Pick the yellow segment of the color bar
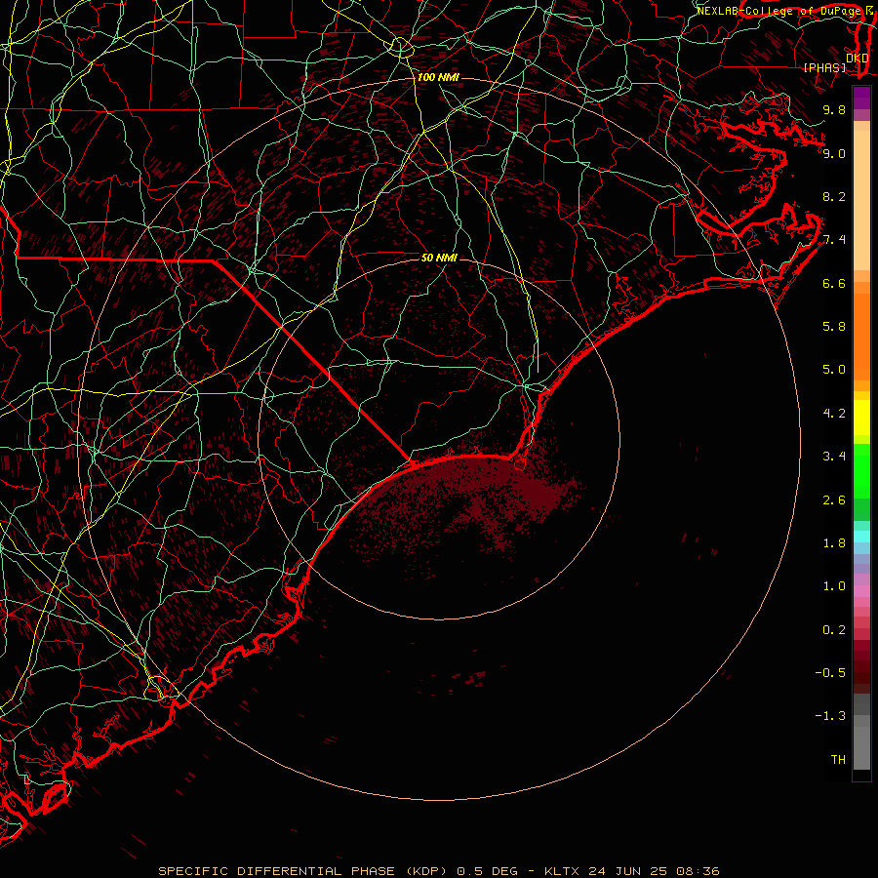The height and width of the screenshot is (878, 878). (861, 418)
